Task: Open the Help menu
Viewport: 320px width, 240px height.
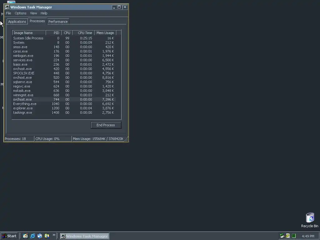Action: tap(44, 13)
